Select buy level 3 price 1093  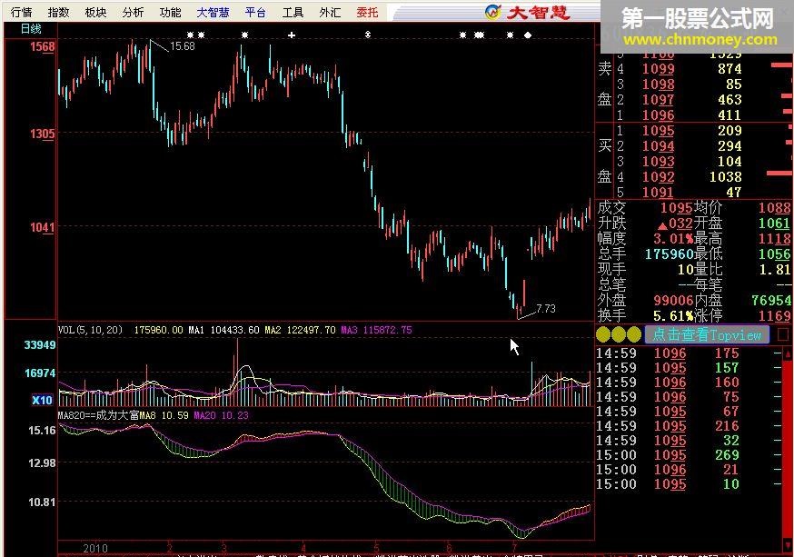[659, 162]
